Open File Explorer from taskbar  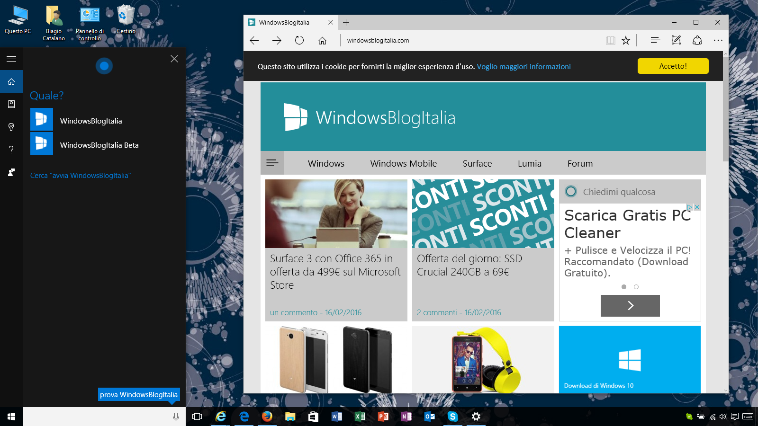click(x=290, y=417)
